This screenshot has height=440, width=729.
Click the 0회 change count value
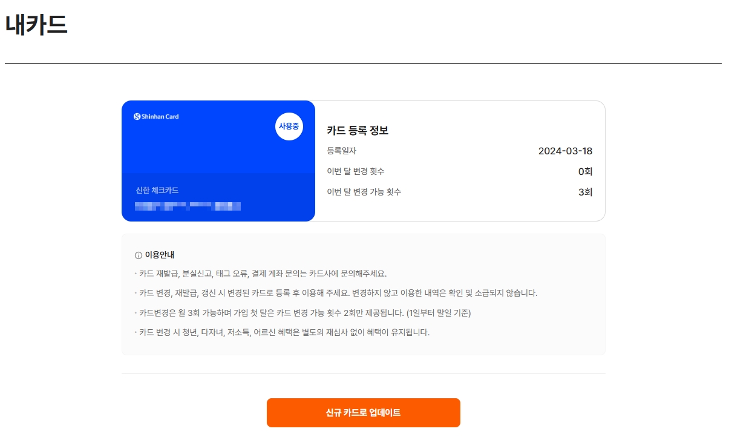tap(585, 171)
